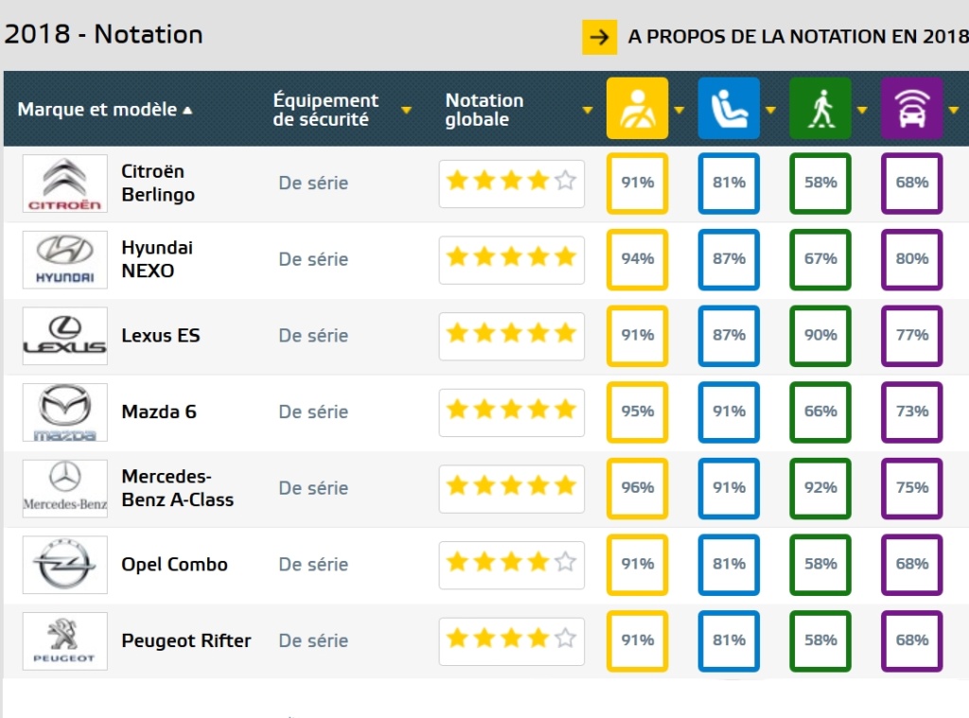Click the blue child occupant seat icon
This screenshot has height=718, width=969.
coord(729,109)
